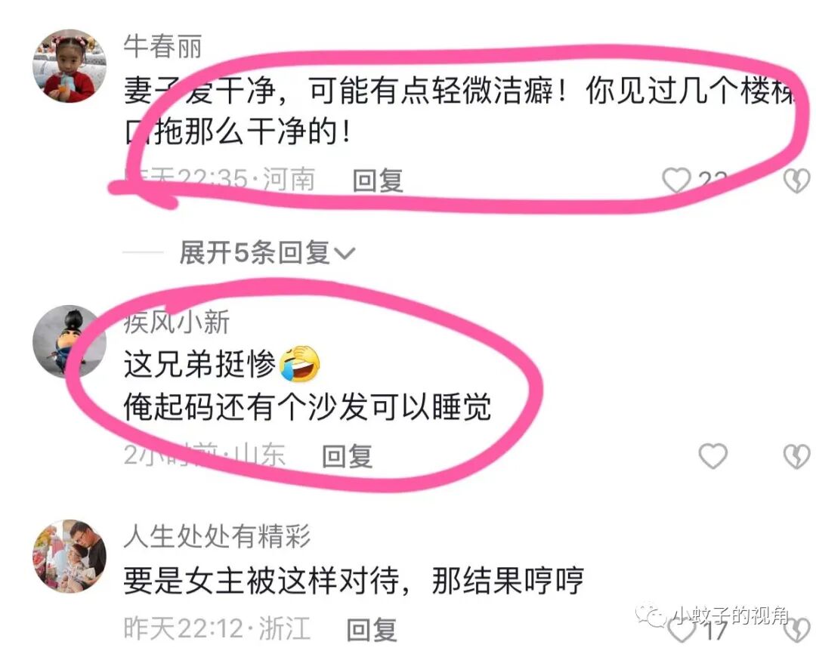Like 疾风小新's comment with the heart
The image size is (816, 651).
pos(712,456)
